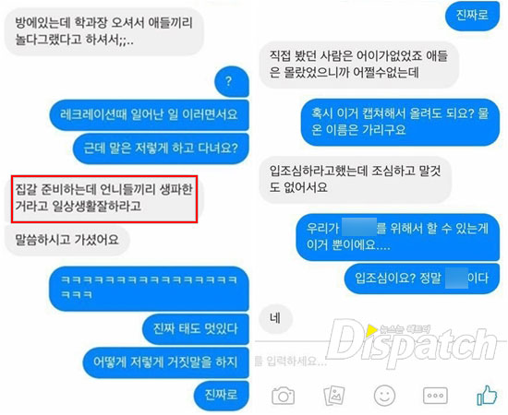Open the photo gallery icon
Screen dimensions: 508x415
click(334, 396)
